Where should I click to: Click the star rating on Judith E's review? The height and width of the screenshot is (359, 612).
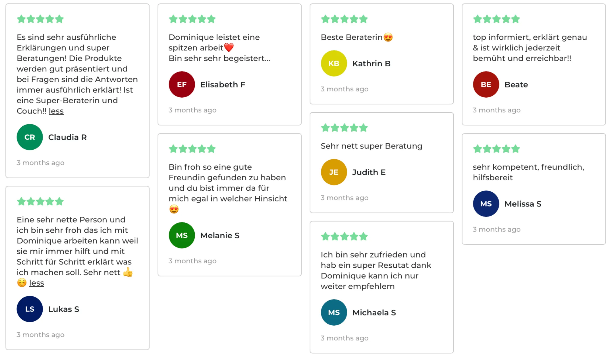click(x=344, y=128)
